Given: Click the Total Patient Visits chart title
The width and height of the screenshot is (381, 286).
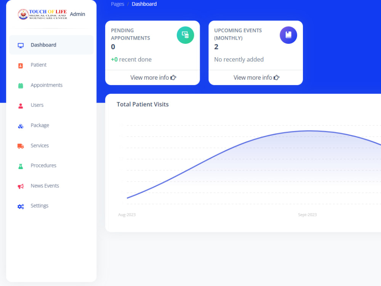Looking at the screenshot, I should [x=142, y=104].
